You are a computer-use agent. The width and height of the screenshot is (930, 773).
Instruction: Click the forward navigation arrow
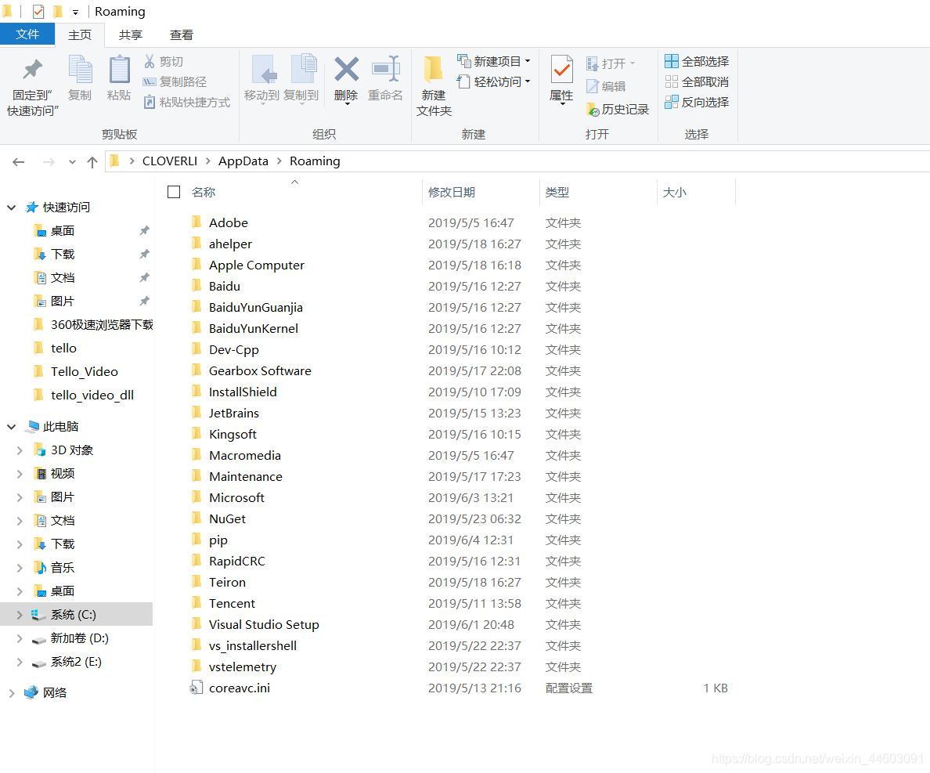click(x=49, y=162)
